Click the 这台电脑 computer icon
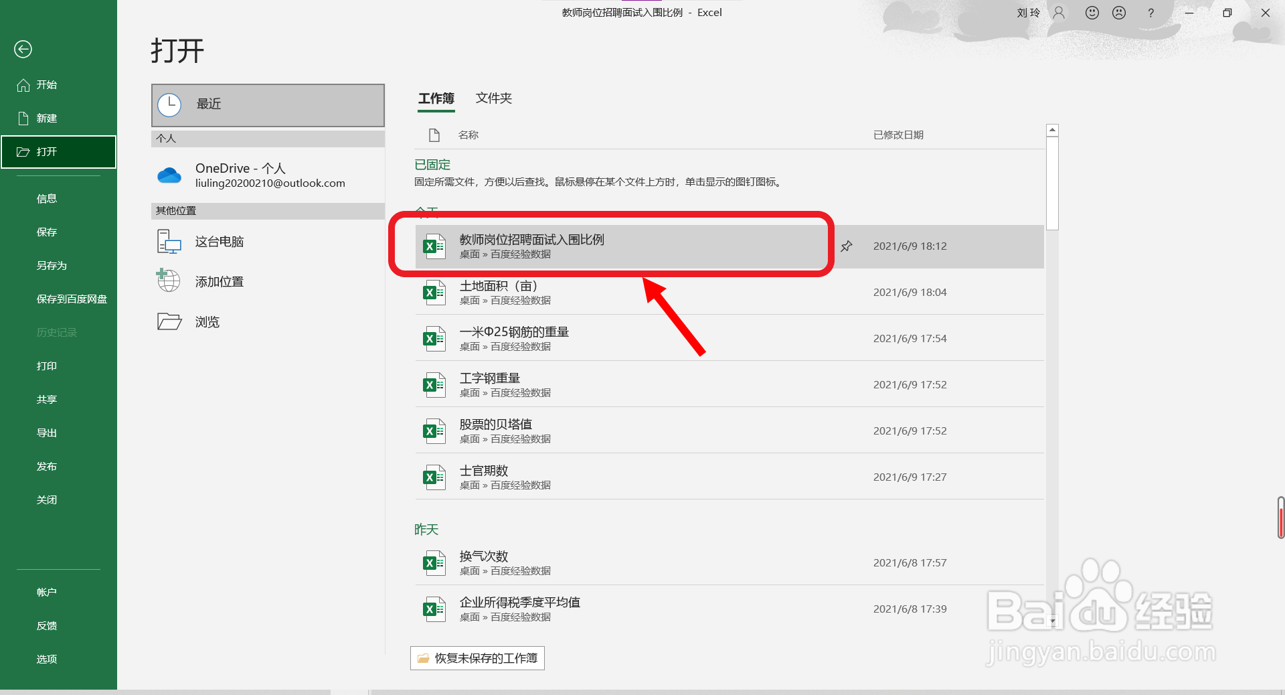This screenshot has width=1285, height=695. pos(169,242)
